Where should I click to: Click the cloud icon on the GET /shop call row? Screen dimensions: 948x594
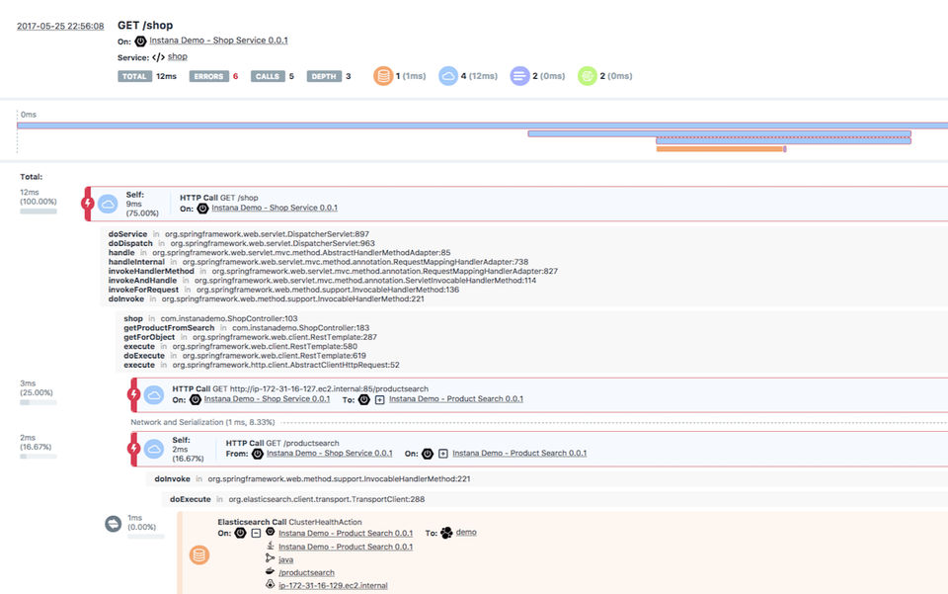click(x=108, y=204)
